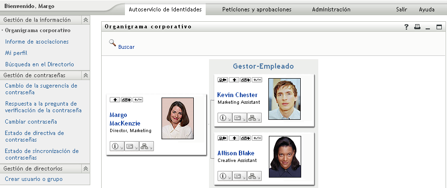447x188 pixels.
Task: Click Cambiar contraseña link
Action: (x=31, y=122)
